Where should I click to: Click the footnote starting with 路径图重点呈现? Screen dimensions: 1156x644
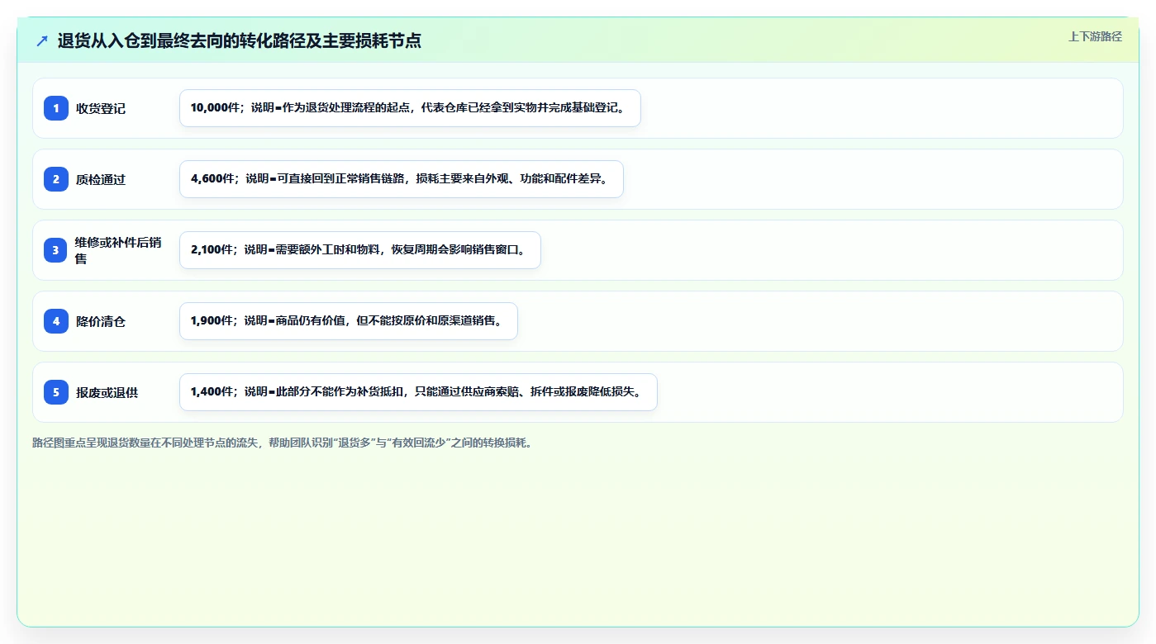283,443
